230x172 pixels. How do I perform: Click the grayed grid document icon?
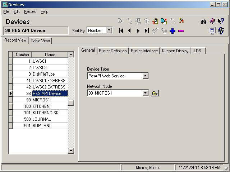(120, 21)
